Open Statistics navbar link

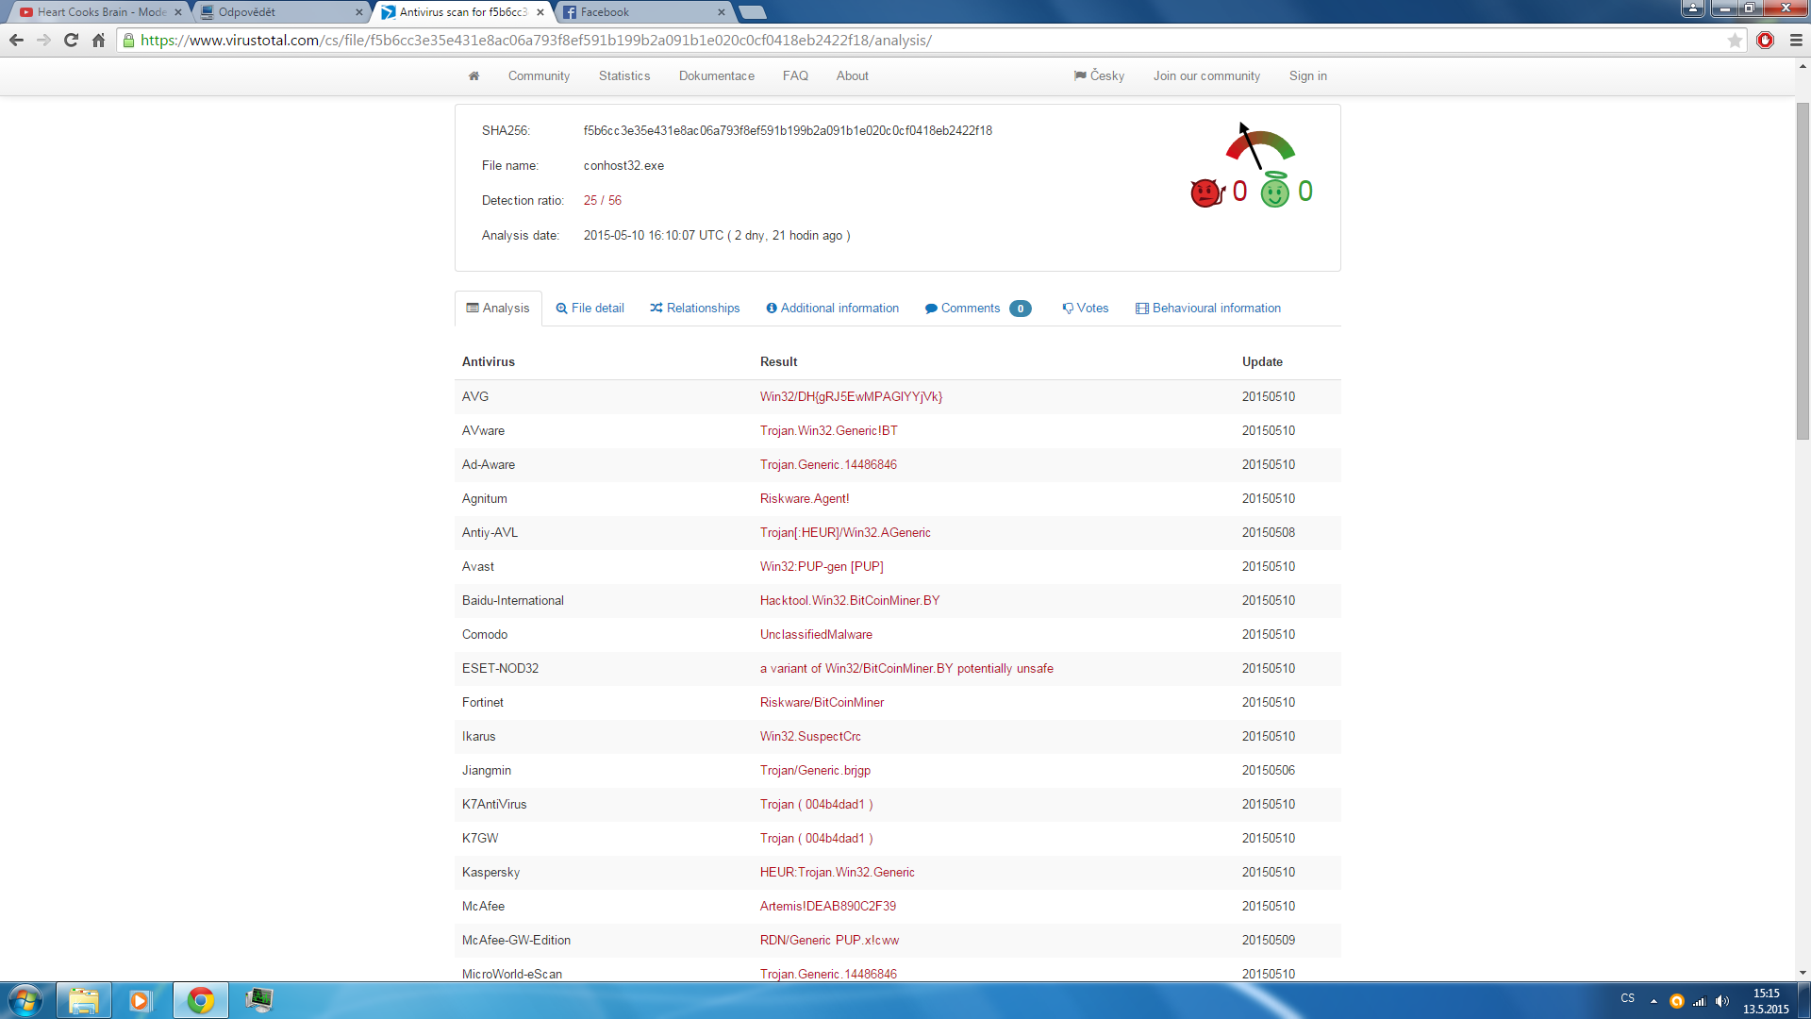[624, 76]
